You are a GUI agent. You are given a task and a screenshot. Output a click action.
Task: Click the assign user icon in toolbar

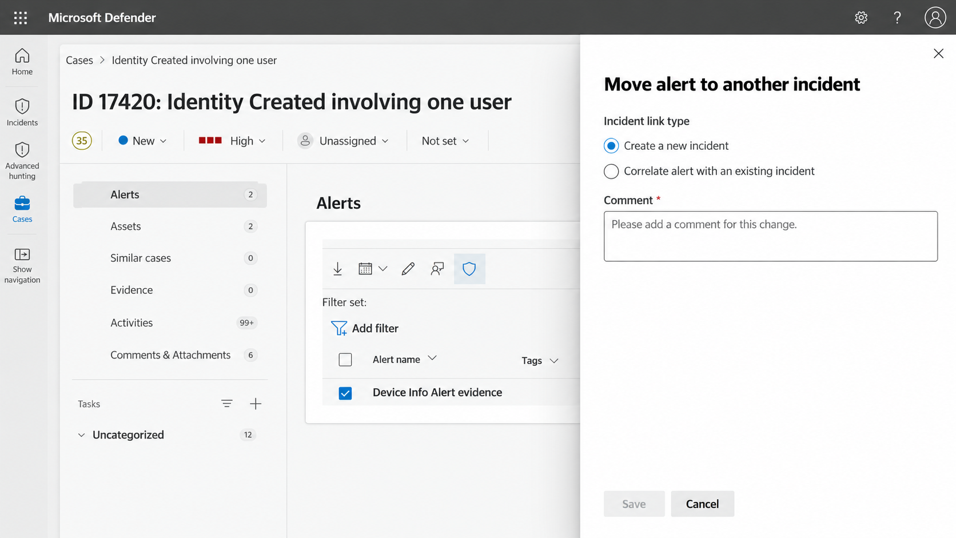[x=437, y=269]
